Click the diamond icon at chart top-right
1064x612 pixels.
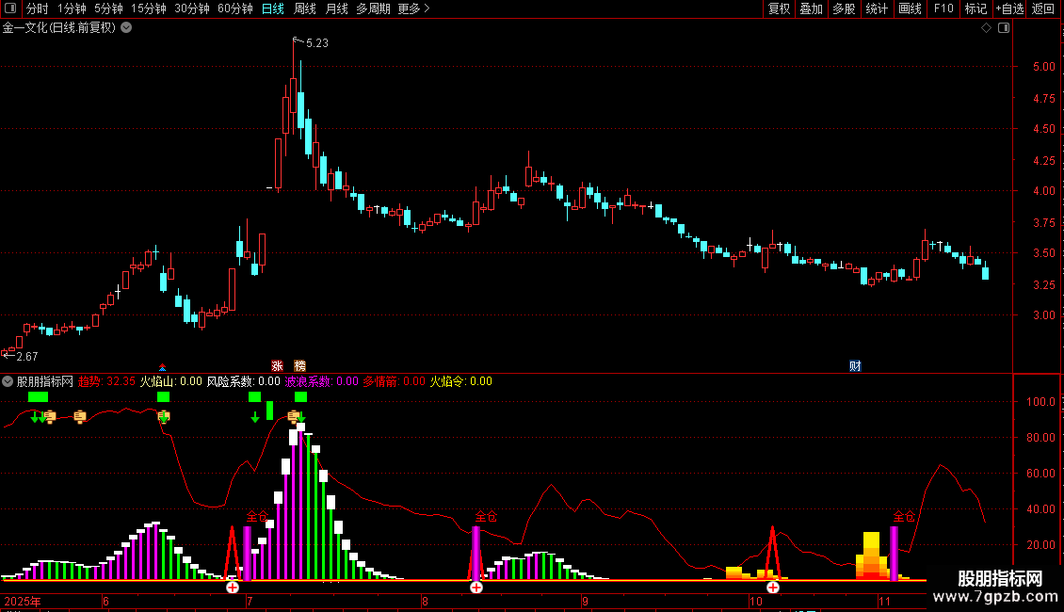tap(987, 28)
